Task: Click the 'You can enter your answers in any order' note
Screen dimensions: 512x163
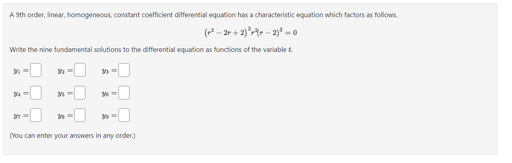Action: (72, 135)
